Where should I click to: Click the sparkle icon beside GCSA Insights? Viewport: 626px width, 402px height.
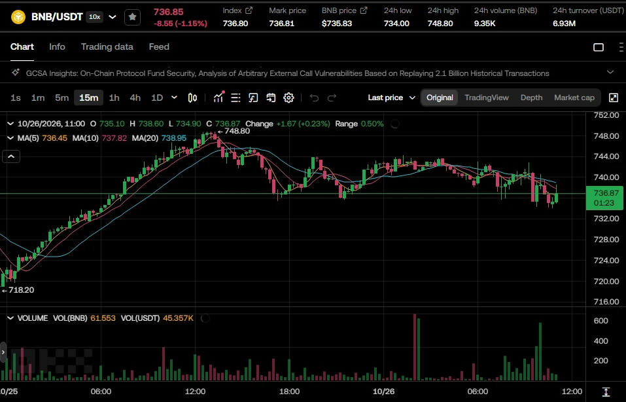pyautogui.click(x=16, y=72)
